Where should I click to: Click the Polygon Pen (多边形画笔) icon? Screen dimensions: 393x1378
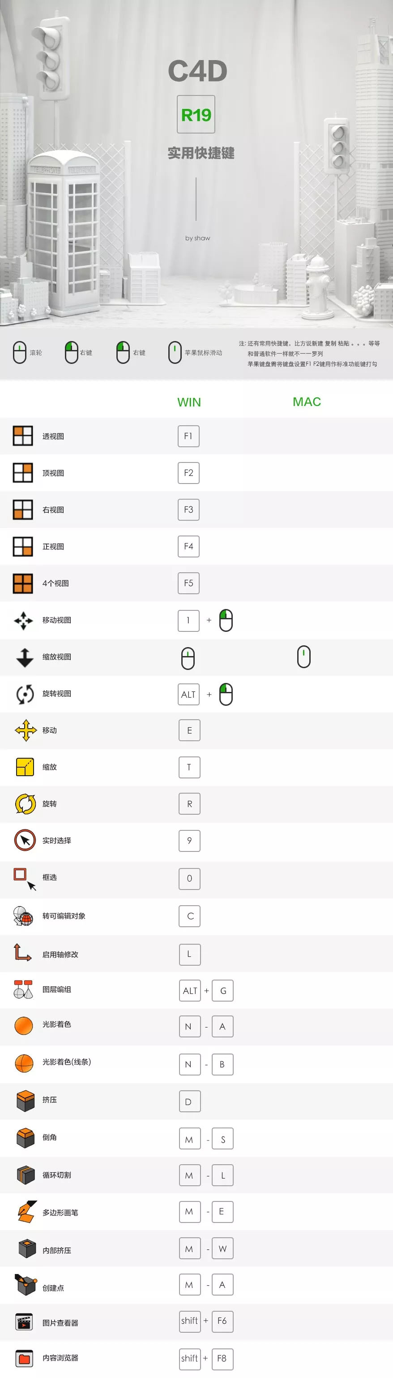(x=25, y=1212)
